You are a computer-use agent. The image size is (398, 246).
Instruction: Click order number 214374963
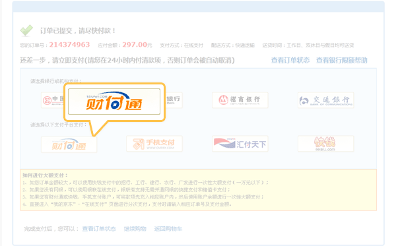69,45
